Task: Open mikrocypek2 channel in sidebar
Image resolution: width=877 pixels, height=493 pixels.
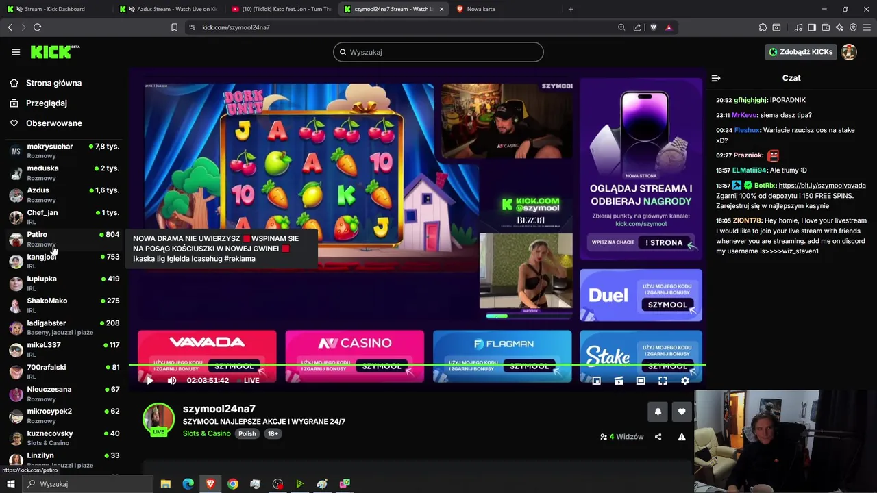Action: 64,416
